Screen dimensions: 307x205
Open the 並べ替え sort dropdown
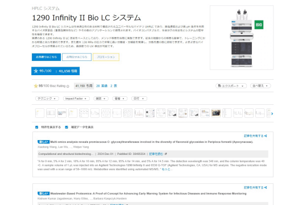pos(260,86)
